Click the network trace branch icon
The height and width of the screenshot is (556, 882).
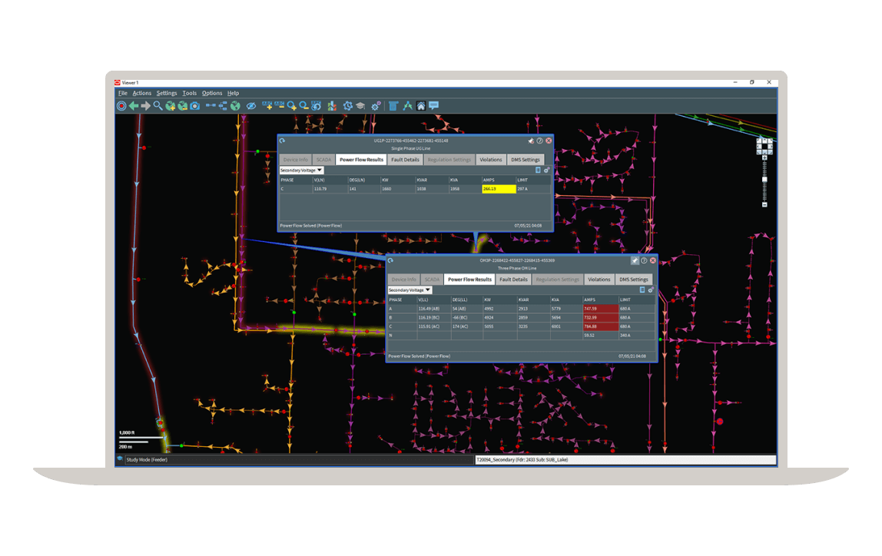407,106
